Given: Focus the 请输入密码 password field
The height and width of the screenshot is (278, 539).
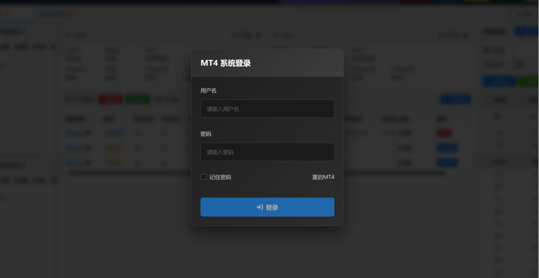Looking at the screenshot, I should [x=267, y=152].
